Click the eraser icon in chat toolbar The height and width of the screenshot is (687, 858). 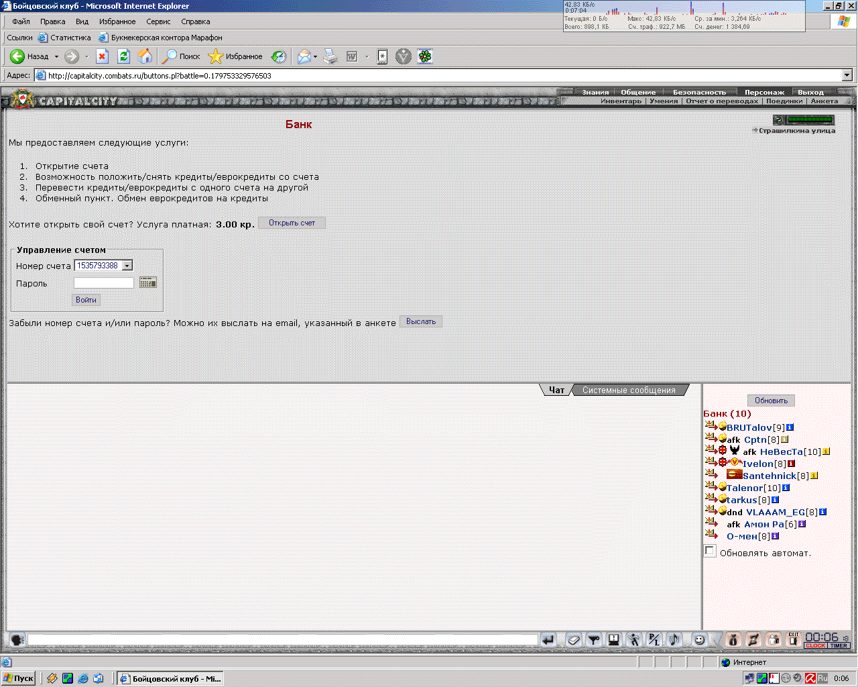(573, 640)
